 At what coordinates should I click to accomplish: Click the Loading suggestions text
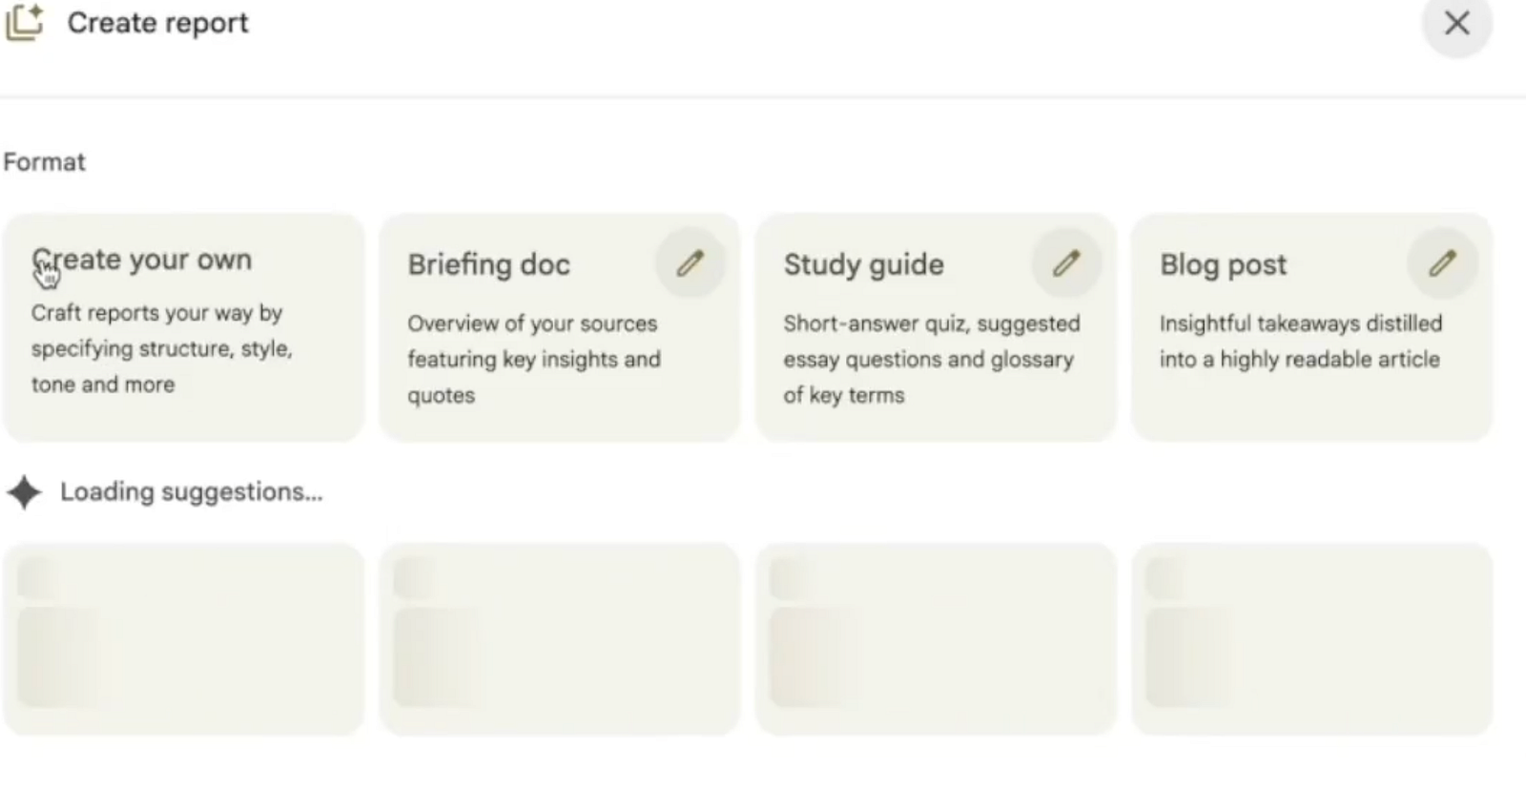tap(191, 492)
